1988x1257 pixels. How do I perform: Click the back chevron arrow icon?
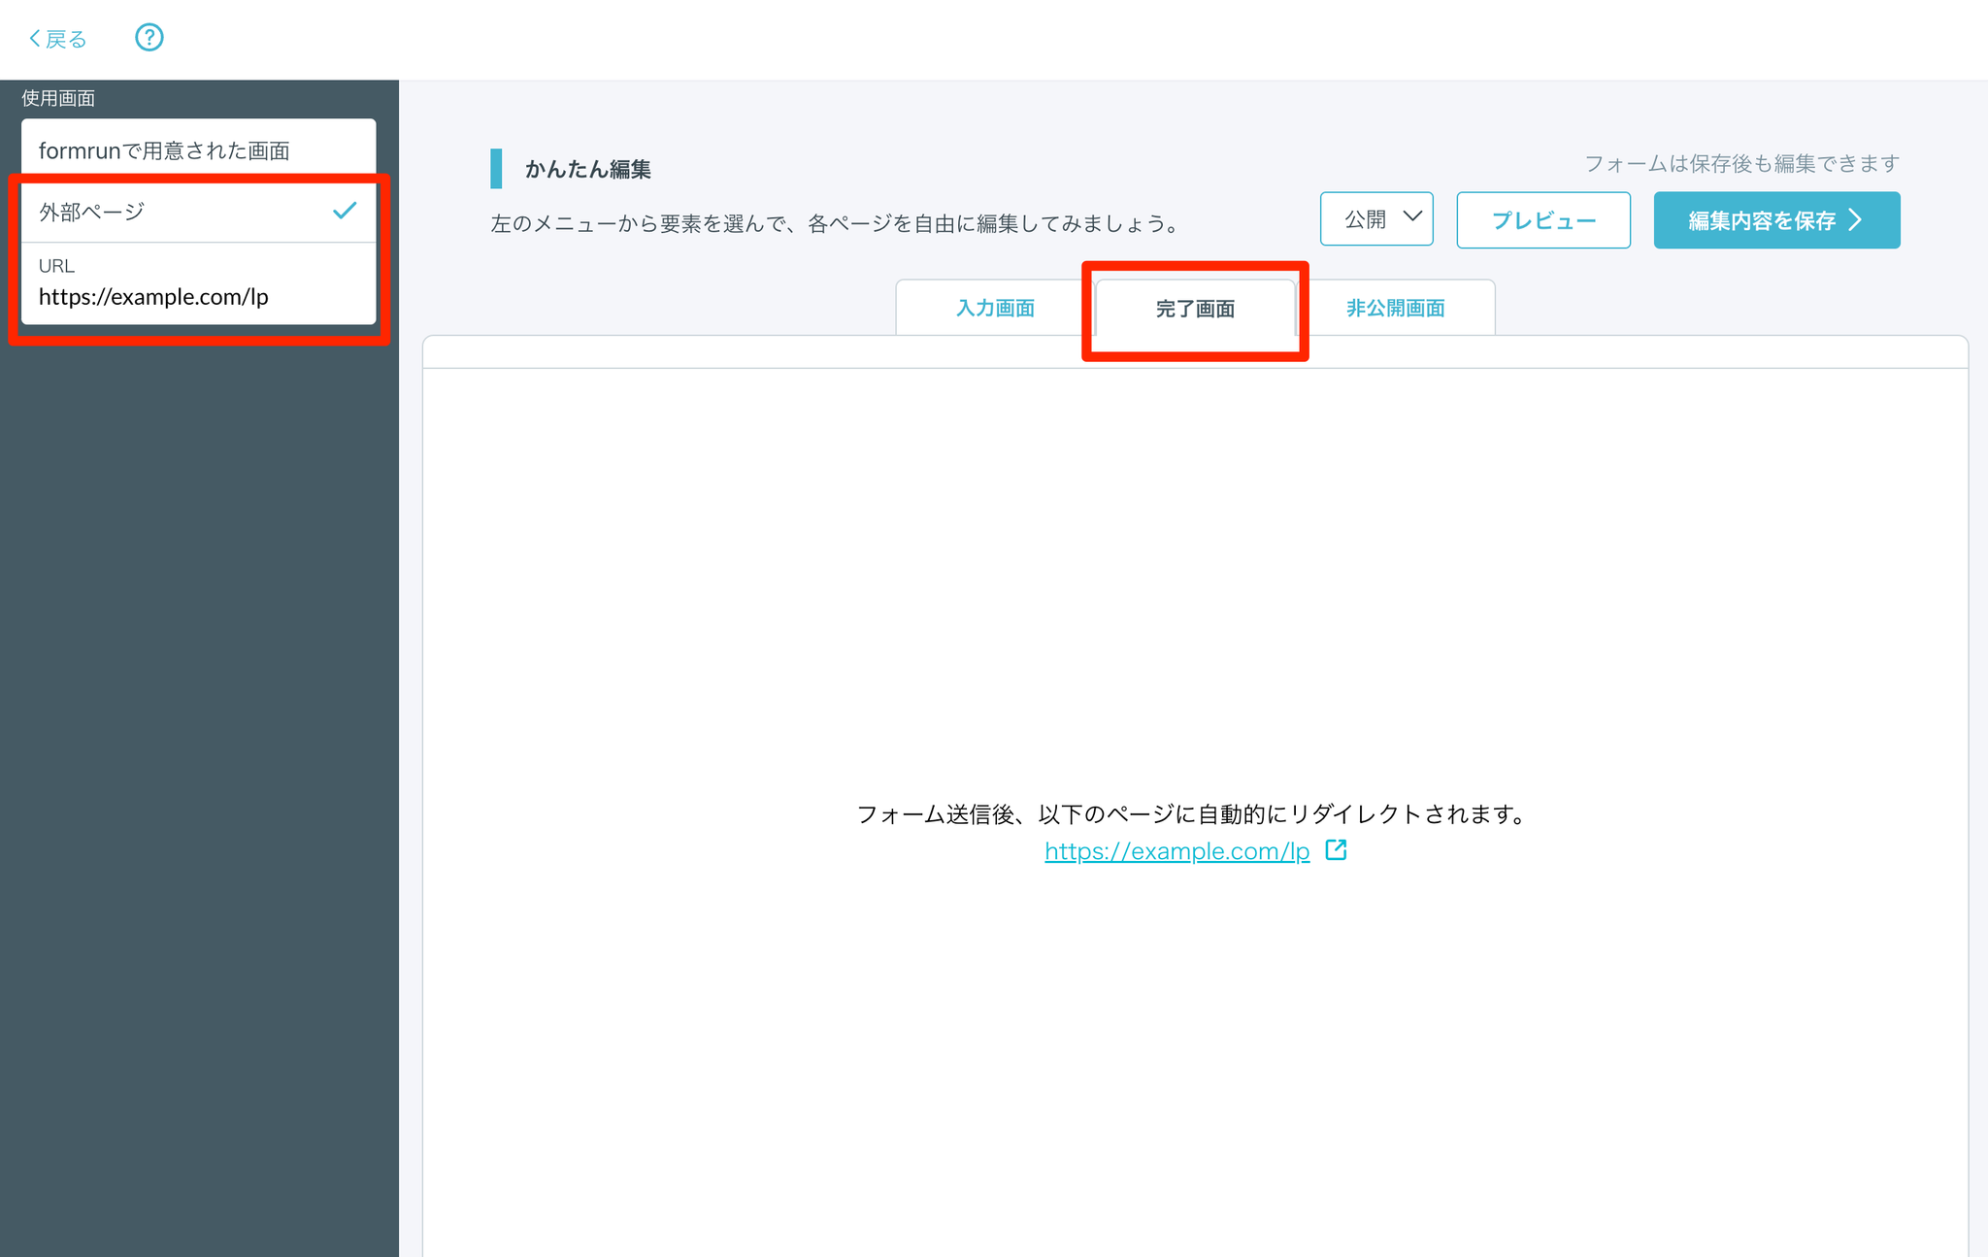pyautogui.click(x=34, y=39)
